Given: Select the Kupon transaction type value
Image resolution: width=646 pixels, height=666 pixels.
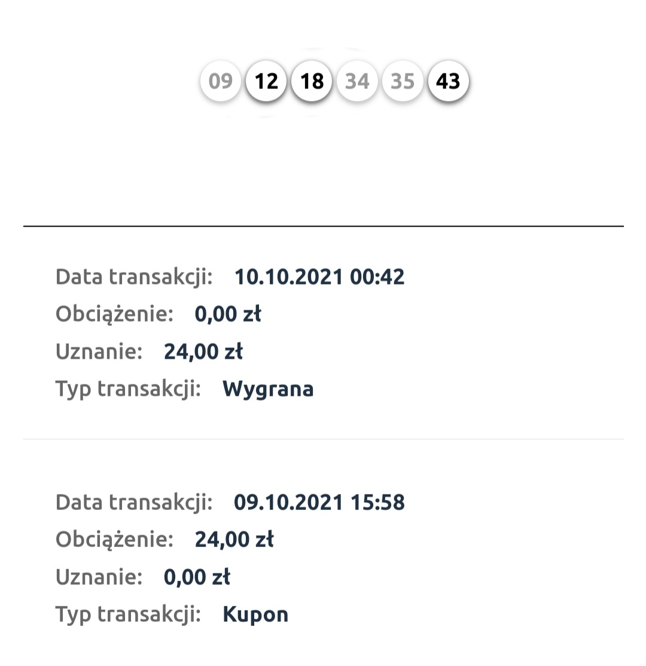Looking at the screenshot, I should click(x=255, y=615).
